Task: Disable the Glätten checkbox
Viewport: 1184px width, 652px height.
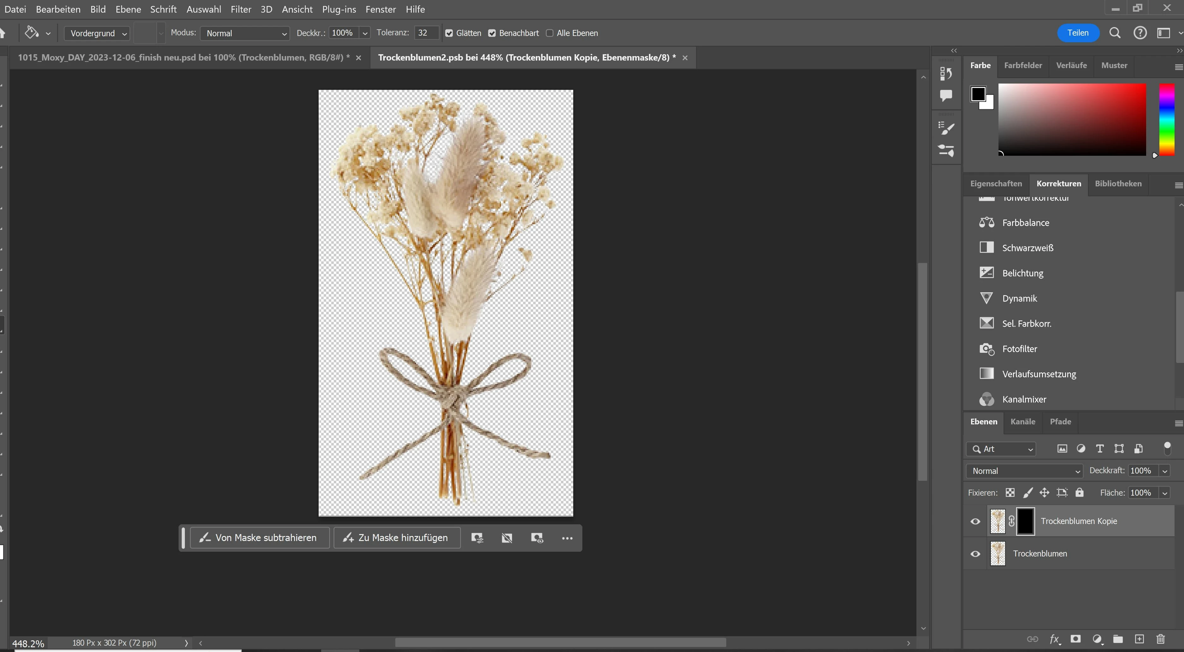Action: point(449,33)
